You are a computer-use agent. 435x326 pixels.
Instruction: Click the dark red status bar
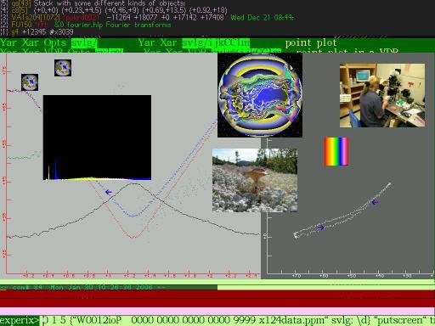click(217, 299)
